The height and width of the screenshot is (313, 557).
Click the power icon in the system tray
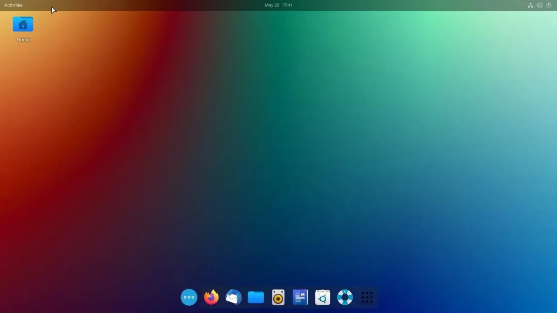[549, 5]
